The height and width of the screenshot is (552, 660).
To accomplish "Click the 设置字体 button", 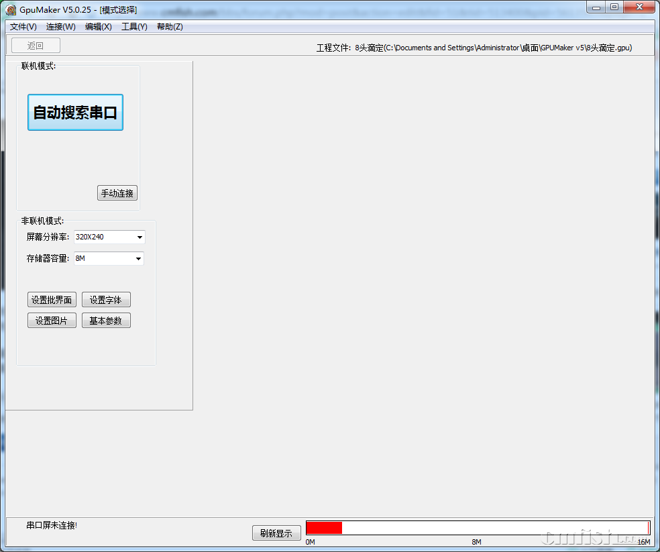I will [106, 300].
